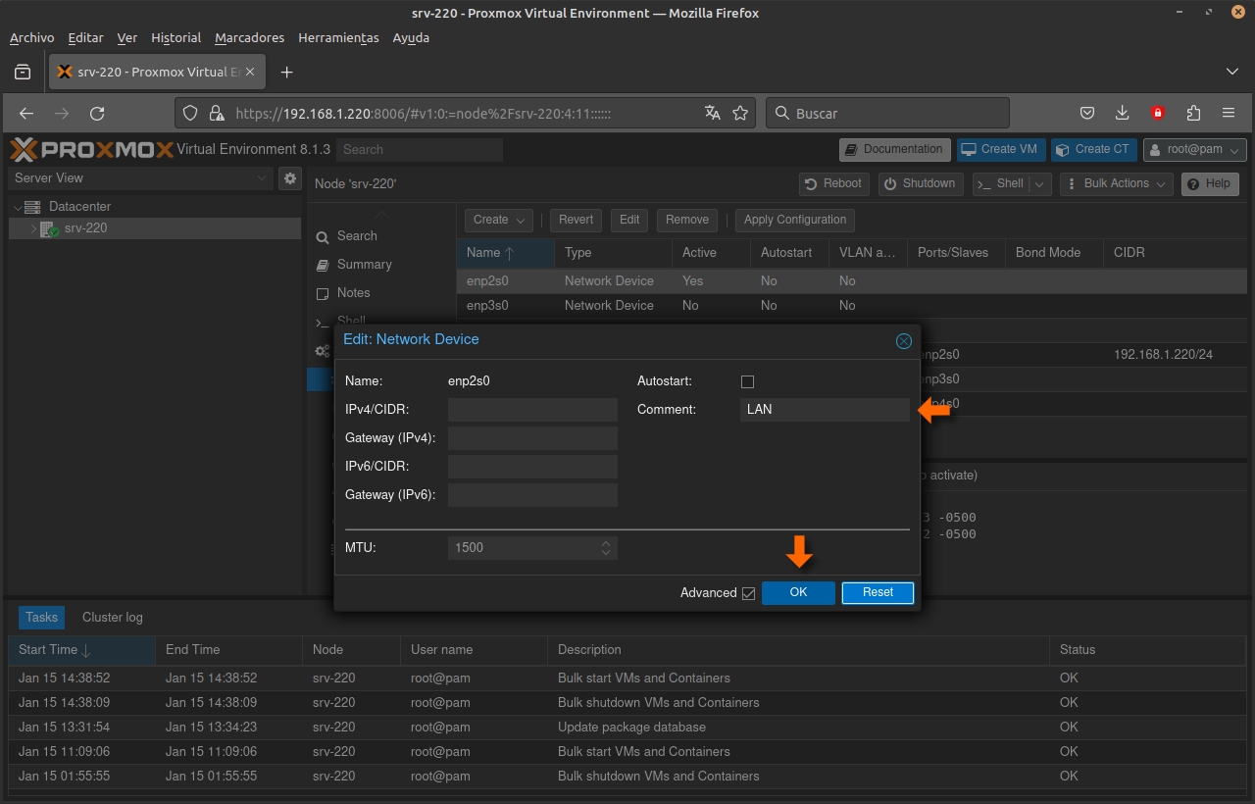Click the Pocket save icon in the toolbar
The height and width of the screenshot is (804, 1255).
coord(1087,113)
